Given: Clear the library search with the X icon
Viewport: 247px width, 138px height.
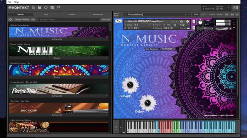Looking at the screenshot, I should (99, 20).
